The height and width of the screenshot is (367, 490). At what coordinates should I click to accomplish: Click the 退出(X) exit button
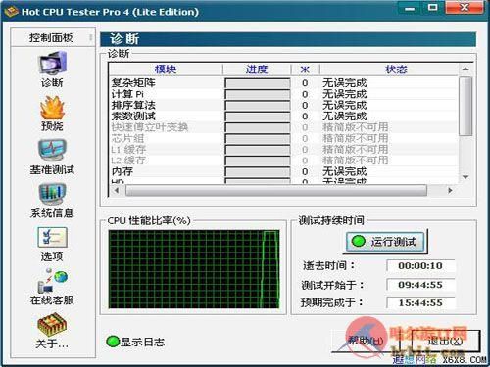point(445,341)
